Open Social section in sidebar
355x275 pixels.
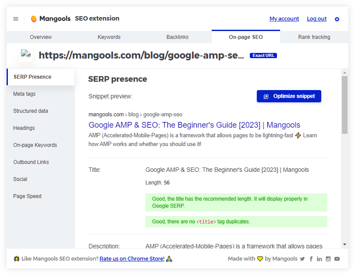41,179
